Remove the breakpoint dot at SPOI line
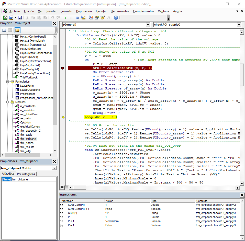This screenshot has height=241, width=245. click(63, 68)
